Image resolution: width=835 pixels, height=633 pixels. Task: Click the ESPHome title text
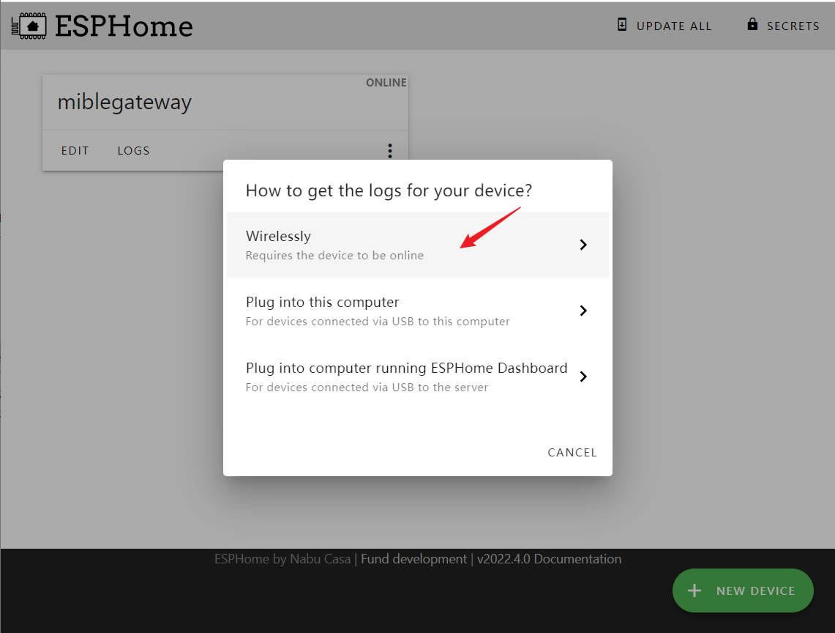(x=124, y=26)
